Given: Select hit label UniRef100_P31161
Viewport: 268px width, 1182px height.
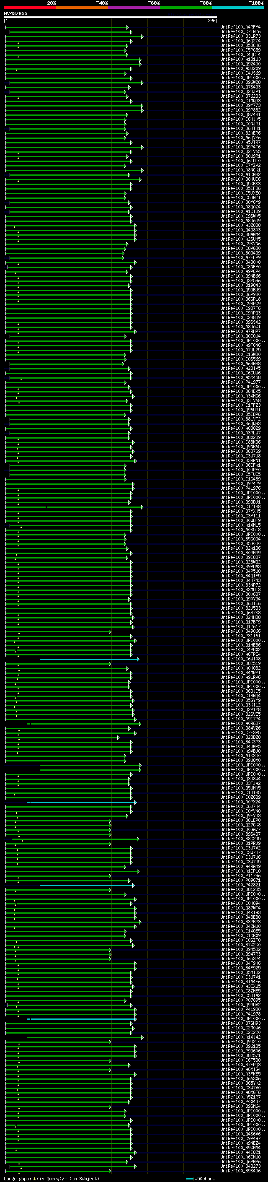Looking at the screenshot, I should 240,636.
